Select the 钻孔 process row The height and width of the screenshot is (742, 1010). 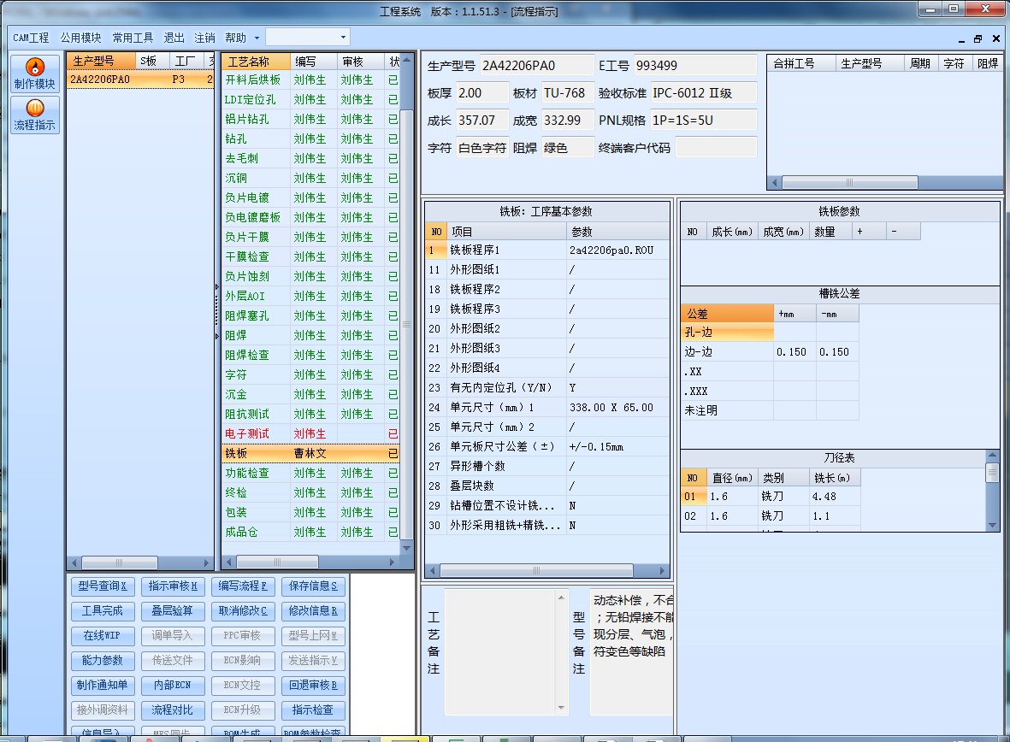click(310, 139)
